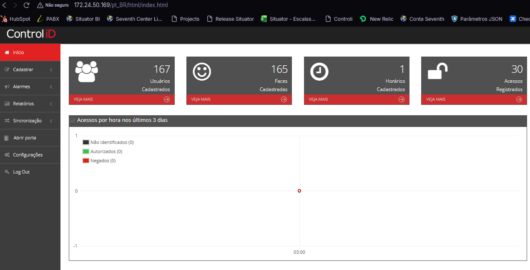Image resolution: width=530 pixels, height=270 pixels.
Task: Reload the page with browser refresh icon
Action: pyautogui.click(x=26, y=5)
